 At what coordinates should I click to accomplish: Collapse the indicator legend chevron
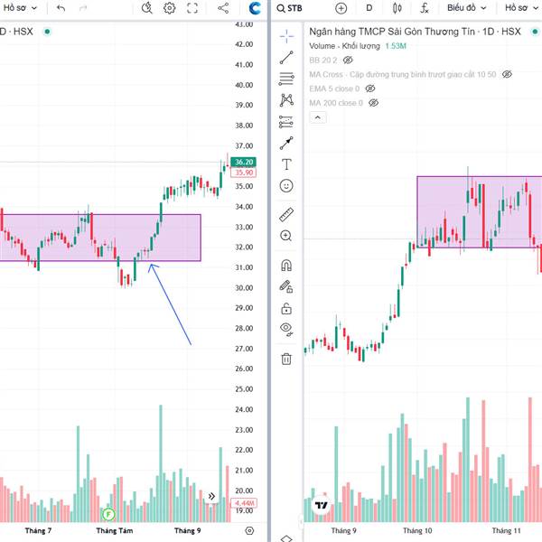tap(318, 117)
